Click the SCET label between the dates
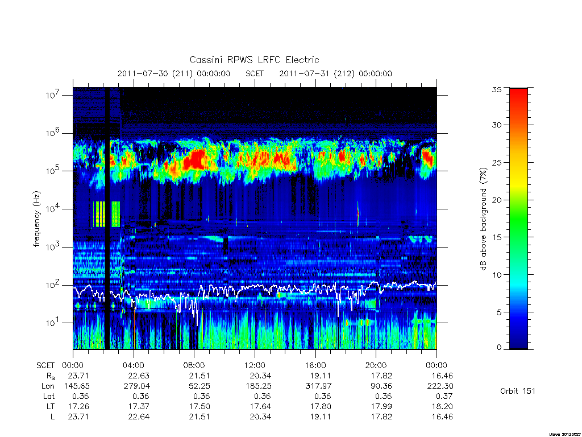Image resolution: width=582 pixels, height=437 pixels. click(255, 73)
